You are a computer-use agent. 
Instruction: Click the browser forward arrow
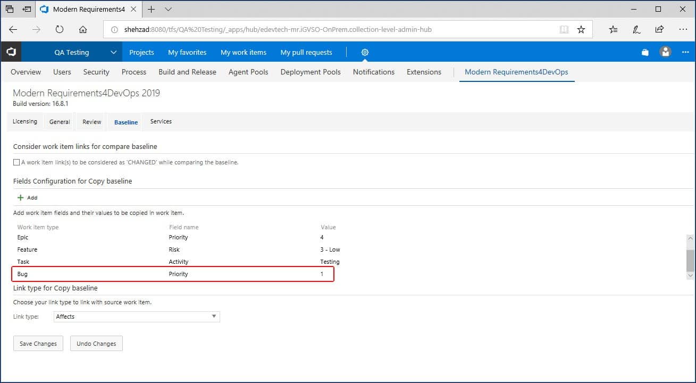(36, 30)
